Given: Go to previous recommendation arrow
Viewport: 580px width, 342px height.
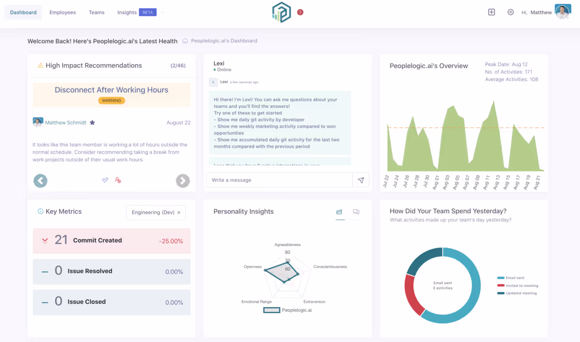Looking at the screenshot, I should tap(40, 181).
